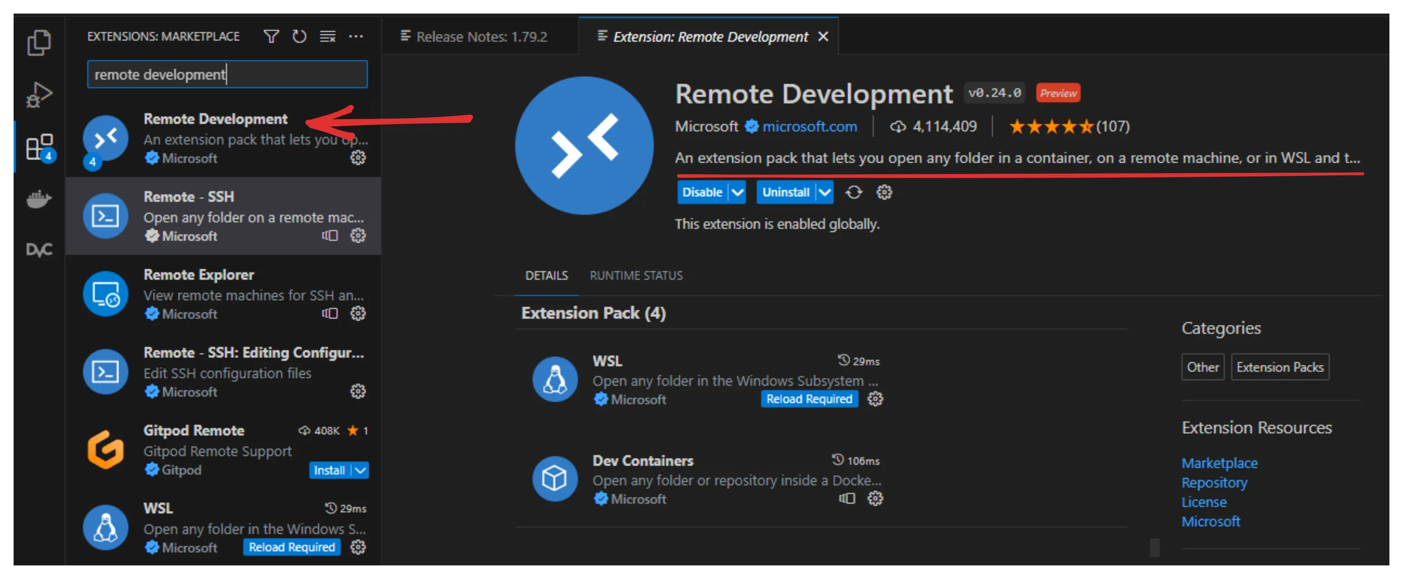Click remote indicator icon on Dev Containers

(x=846, y=498)
